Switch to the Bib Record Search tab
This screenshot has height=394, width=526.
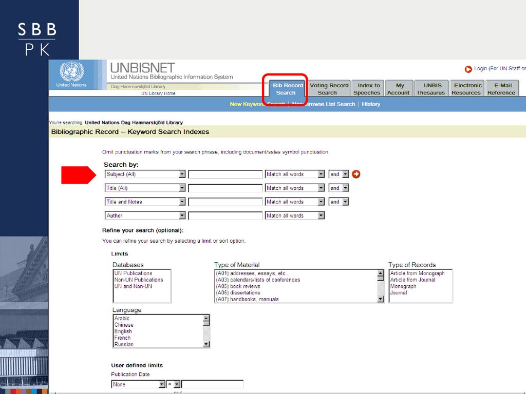click(x=288, y=89)
